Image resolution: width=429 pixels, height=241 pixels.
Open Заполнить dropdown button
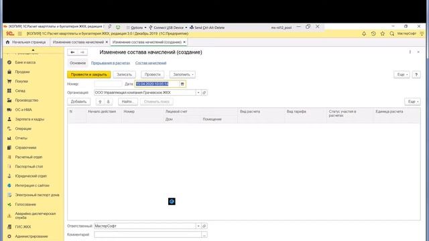pos(182,74)
